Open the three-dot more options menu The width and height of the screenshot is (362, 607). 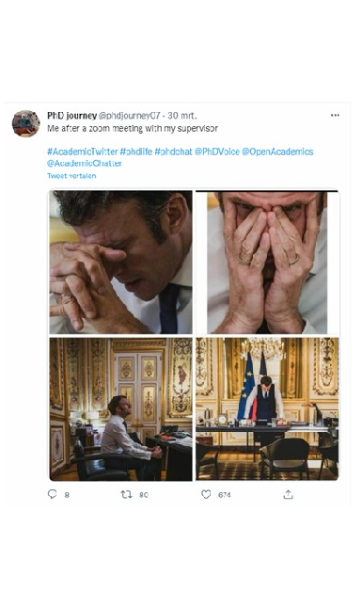(x=335, y=115)
